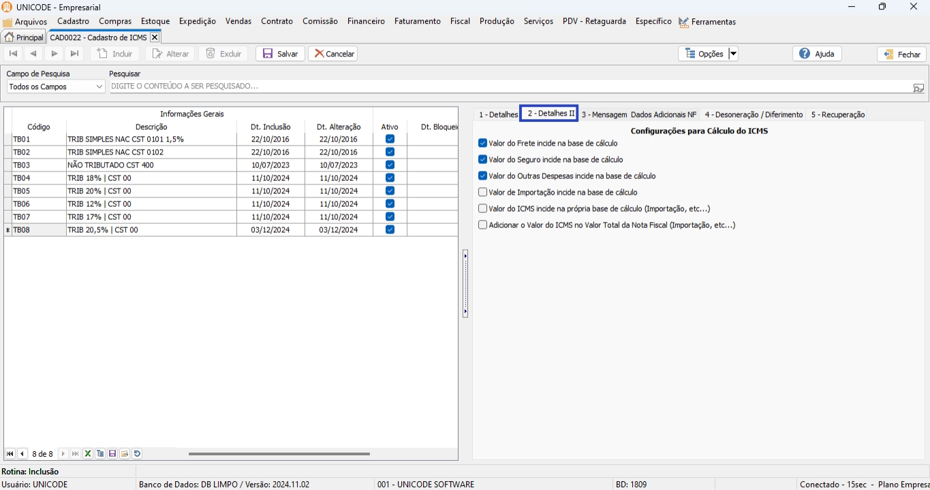Click the search icon in Pesquisar field
This screenshot has height=490, width=930.
pos(918,87)
